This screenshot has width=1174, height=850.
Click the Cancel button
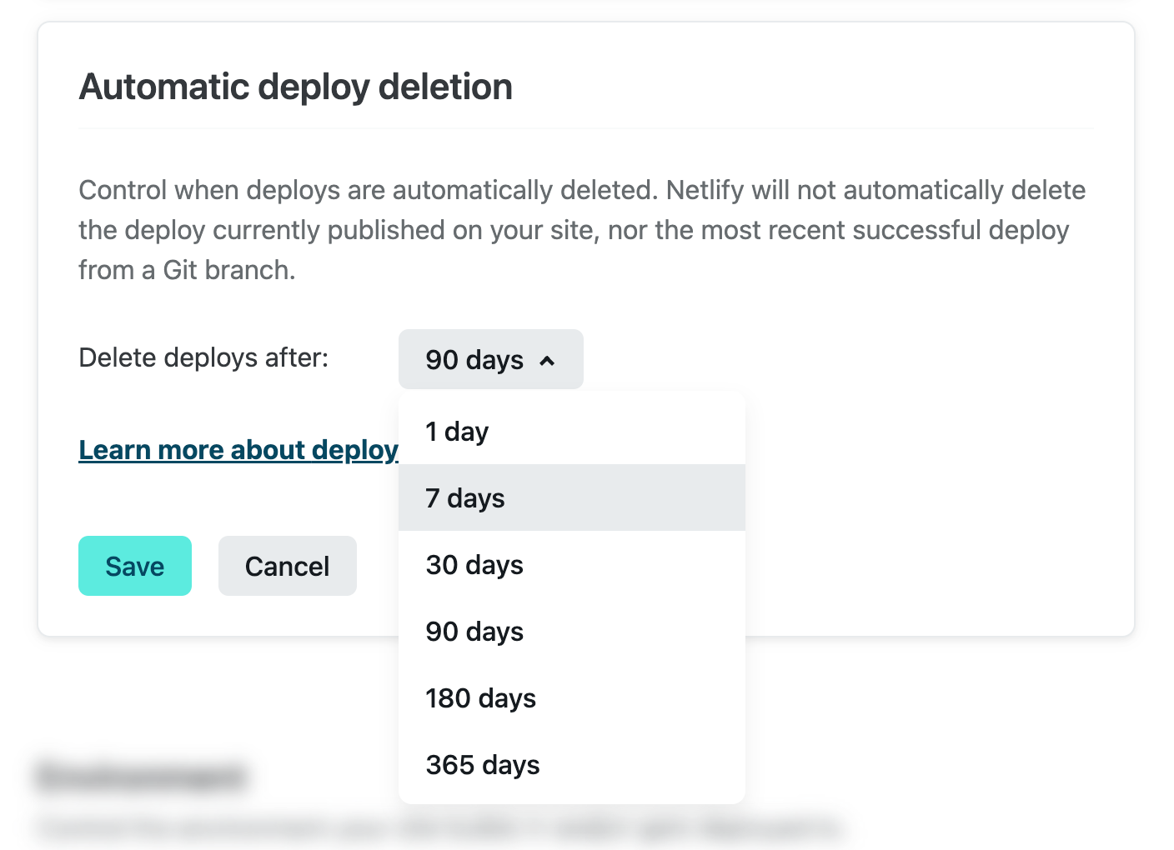(287, 567)
